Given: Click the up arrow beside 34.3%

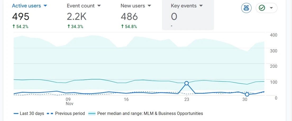Looking at the screenshot, I should click(x=69, y=26).
